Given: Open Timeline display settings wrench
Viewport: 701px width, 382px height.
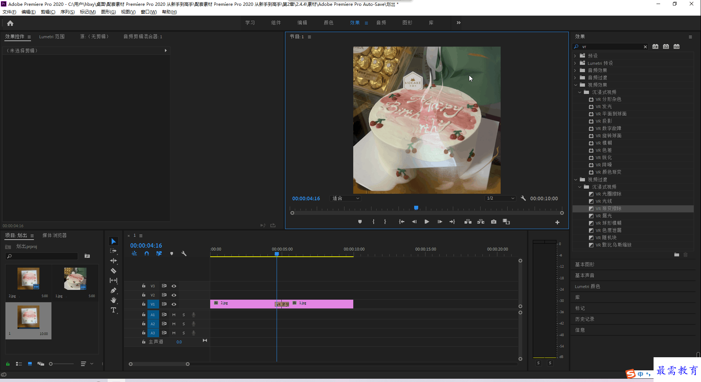Looking at the screenshot, I should [x=184, y=253].
